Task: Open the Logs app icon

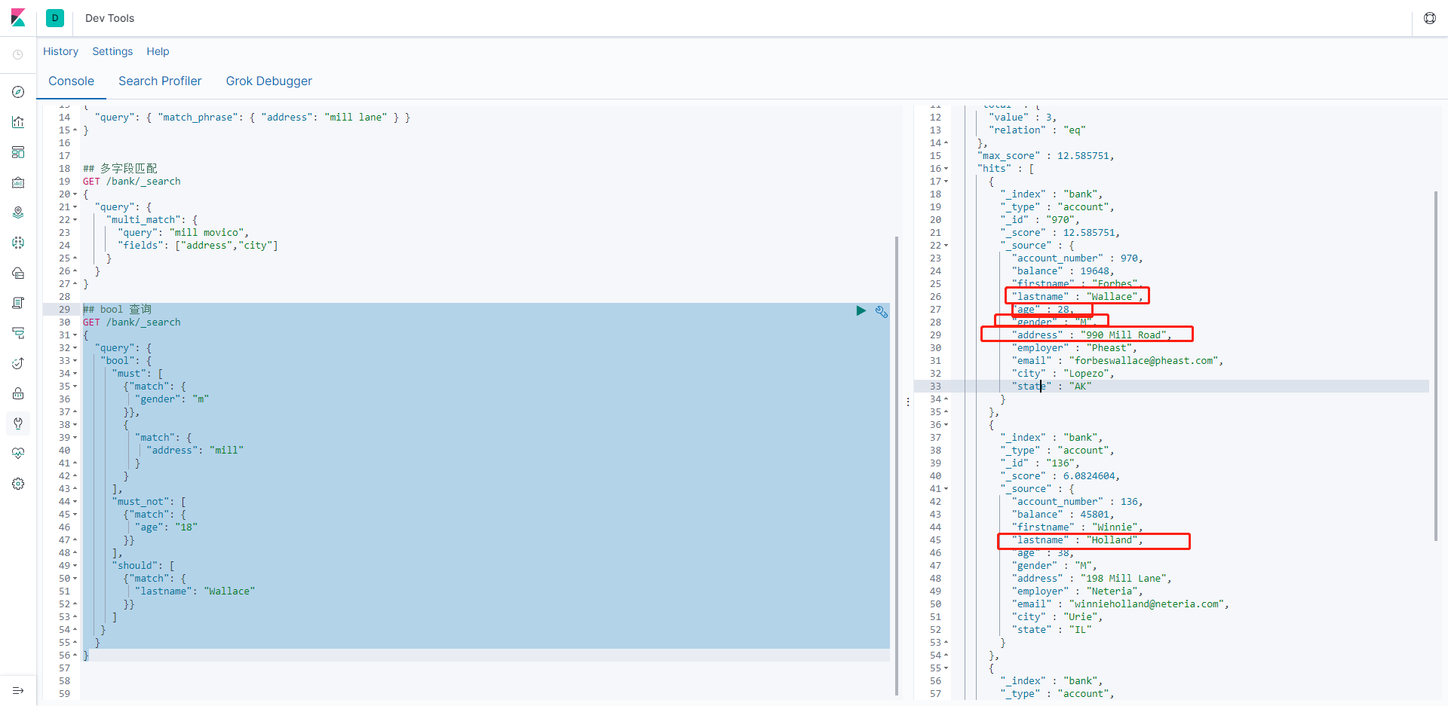Action: [x=18, y=303]
